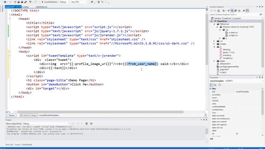Click the Home icon in Solution Explorer
Viewport: 265px width, 149px height.
coord(219,11)
